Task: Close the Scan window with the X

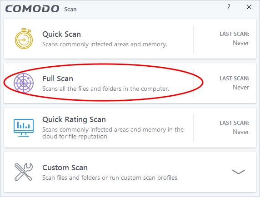Action: point(249,7)
